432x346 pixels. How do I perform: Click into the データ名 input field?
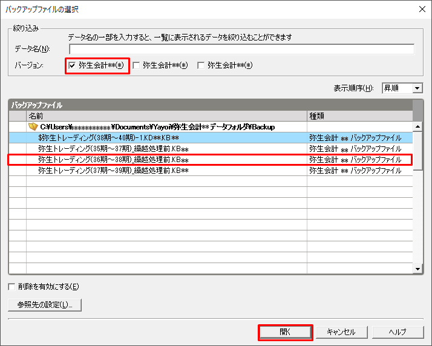pyautogui.click(x=241, y=49)
